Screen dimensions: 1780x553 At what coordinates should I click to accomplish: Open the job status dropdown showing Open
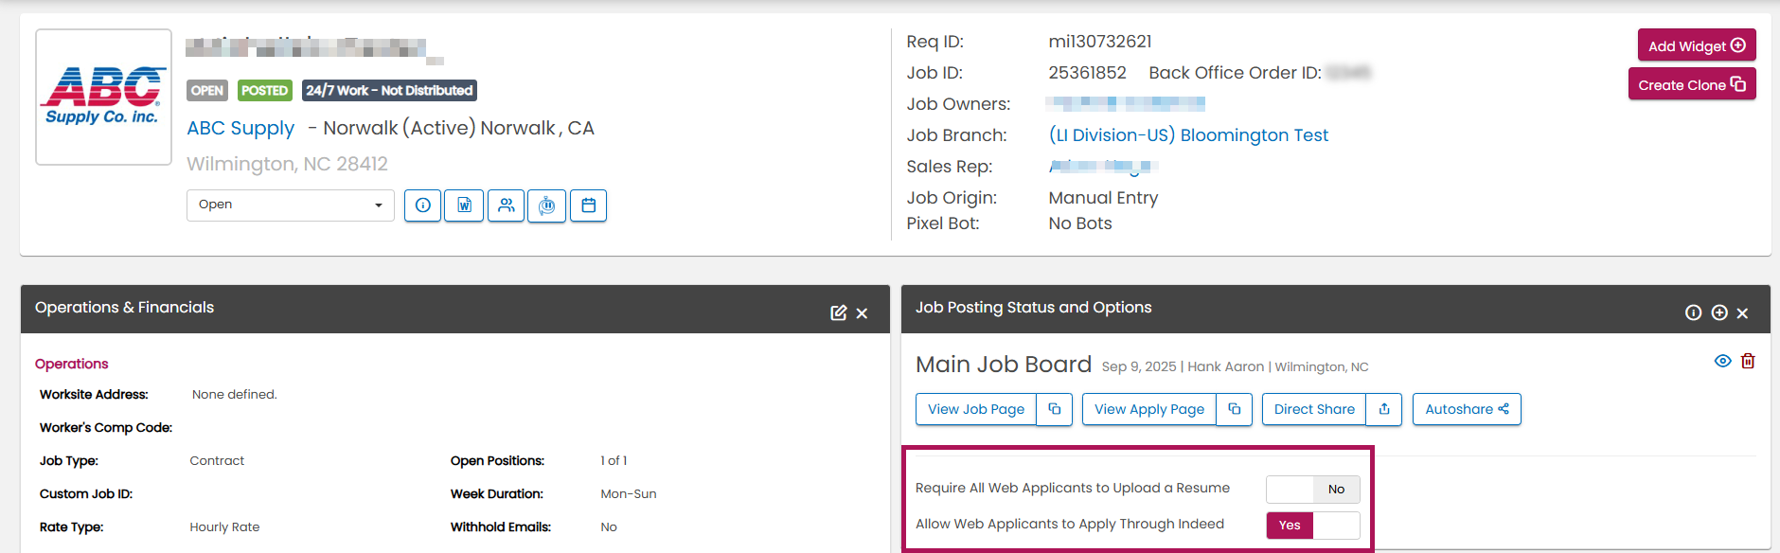tap(291, 205)
